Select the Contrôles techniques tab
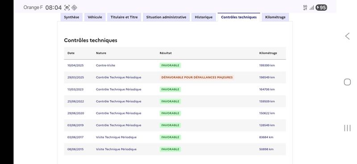 [239, 17]
